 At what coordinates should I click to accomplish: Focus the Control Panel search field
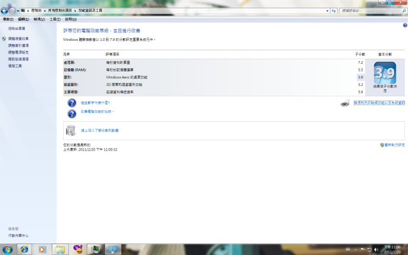371,11
